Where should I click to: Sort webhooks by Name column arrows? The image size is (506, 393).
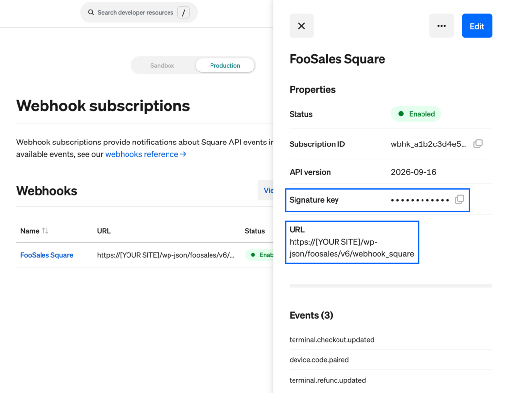[45, 231]
